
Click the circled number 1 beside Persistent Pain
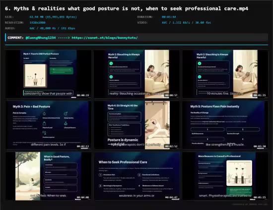point(100,175)
